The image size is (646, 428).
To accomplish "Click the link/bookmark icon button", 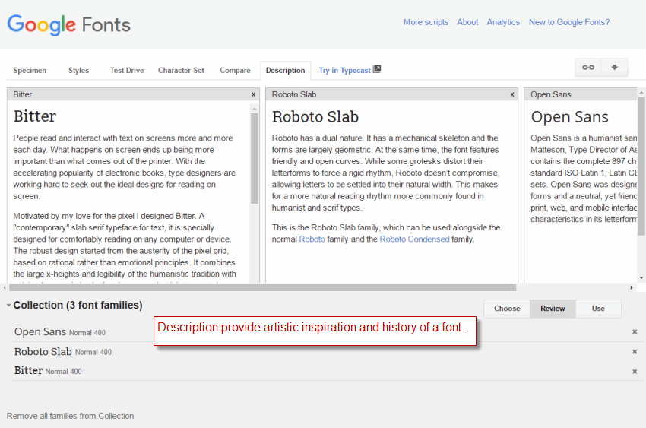I will pos(588,68).
